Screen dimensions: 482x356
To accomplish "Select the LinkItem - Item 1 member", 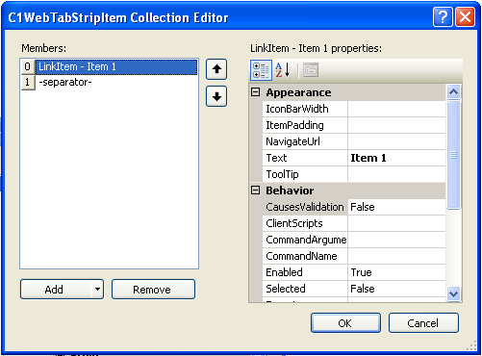I will click(116, 66).
